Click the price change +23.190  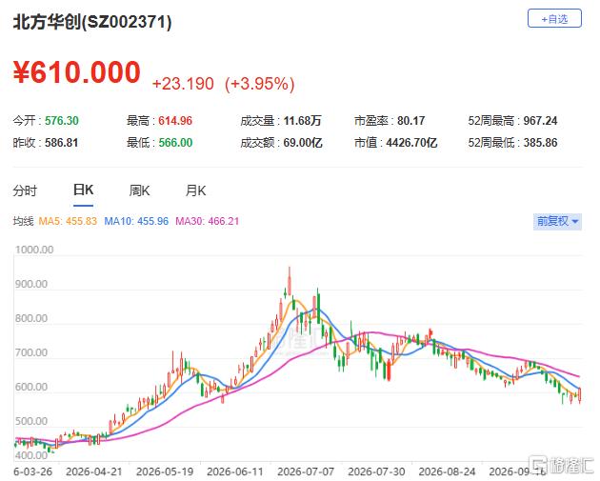[x=183, y=84]
